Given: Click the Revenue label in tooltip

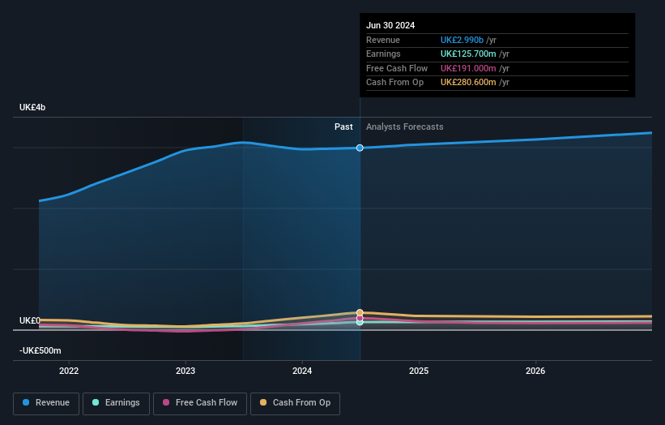Looking at the screenshot, I should click(383, 40).
